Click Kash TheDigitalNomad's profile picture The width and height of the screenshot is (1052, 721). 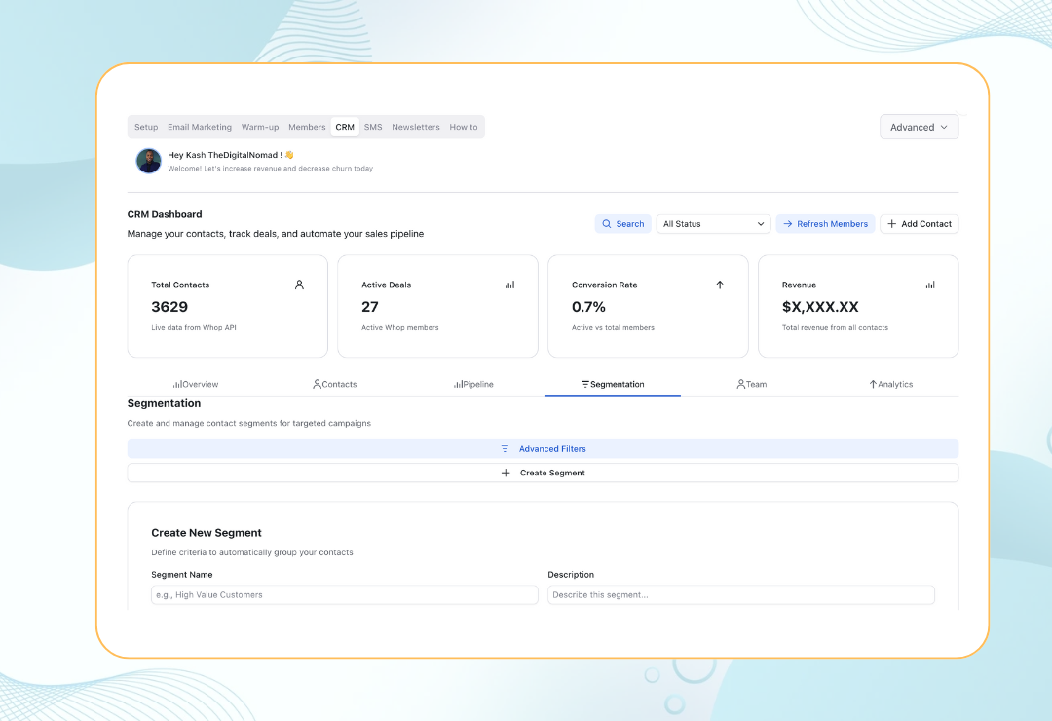tap(148, 161)
